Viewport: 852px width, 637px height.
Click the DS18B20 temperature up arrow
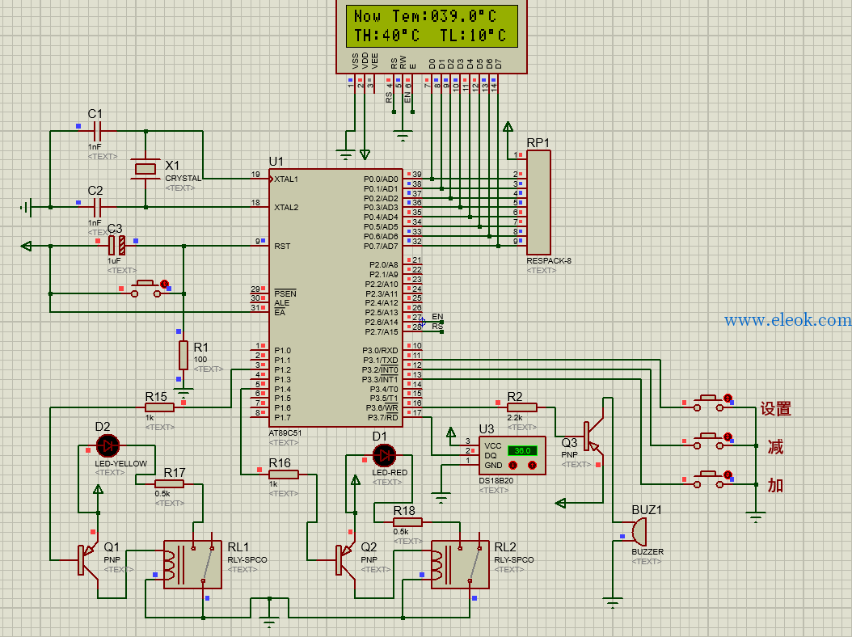point(532,466)
